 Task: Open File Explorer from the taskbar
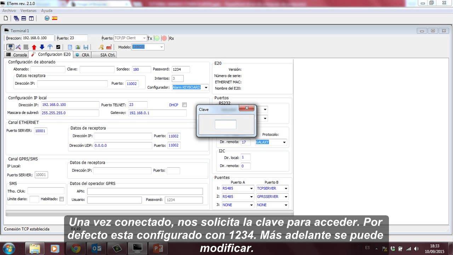pos(35,248)
